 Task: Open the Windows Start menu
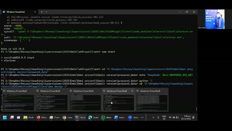5,118
